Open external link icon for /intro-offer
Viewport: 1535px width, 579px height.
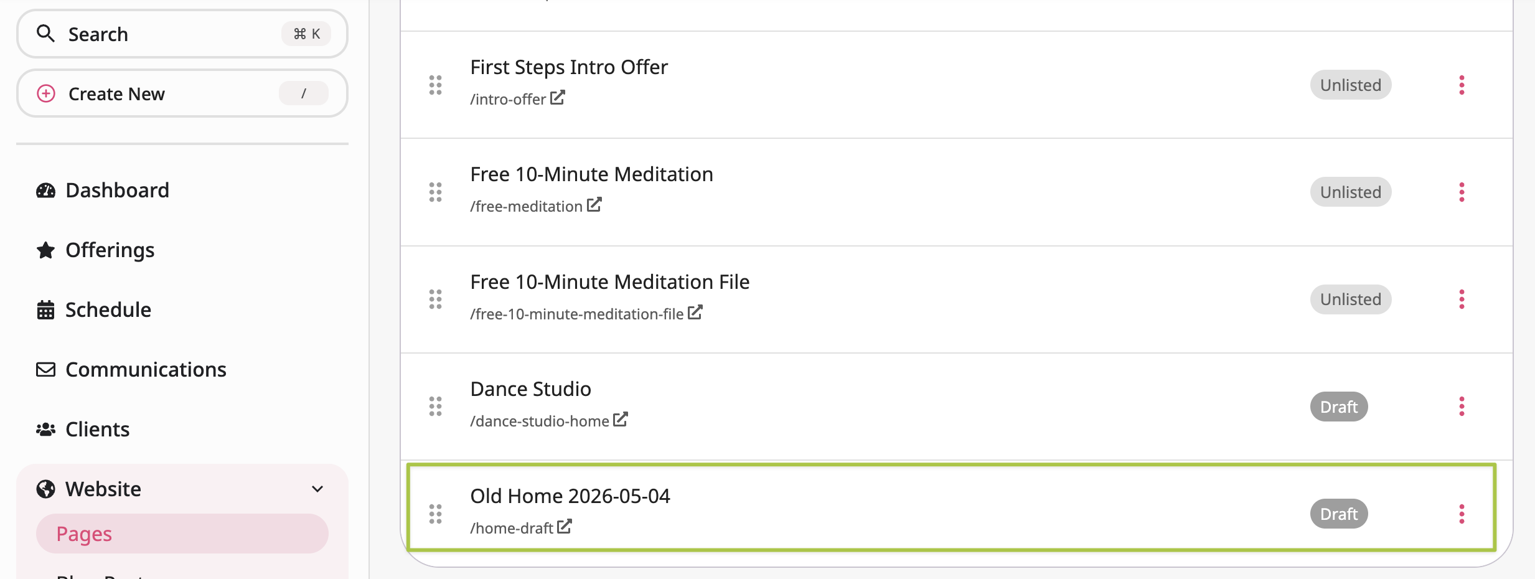click(558, 98)
